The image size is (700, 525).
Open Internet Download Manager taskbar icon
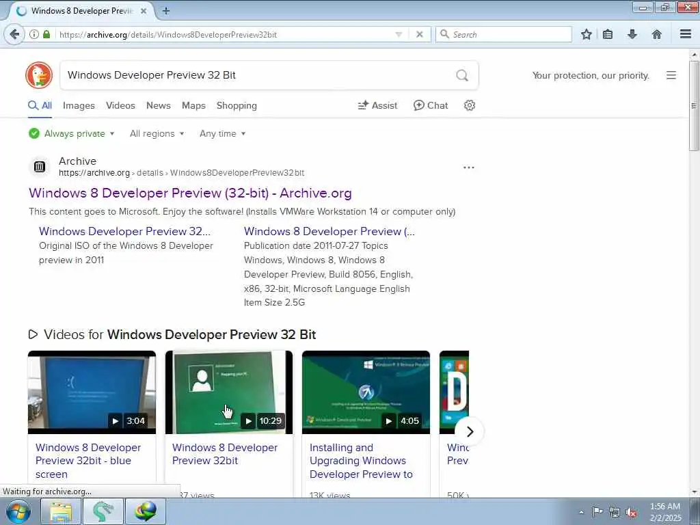146,511
